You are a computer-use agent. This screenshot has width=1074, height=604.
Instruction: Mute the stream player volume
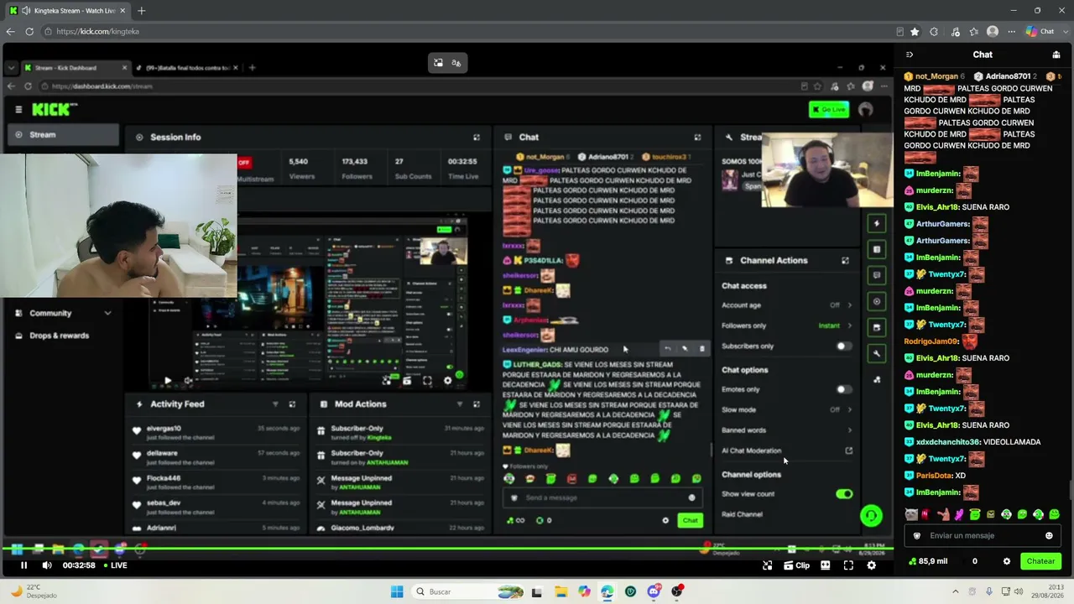click(47, 565)
